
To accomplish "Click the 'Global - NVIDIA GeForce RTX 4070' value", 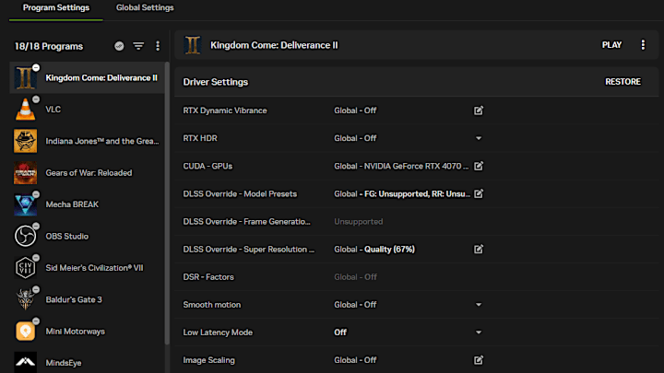I will 401,166.
